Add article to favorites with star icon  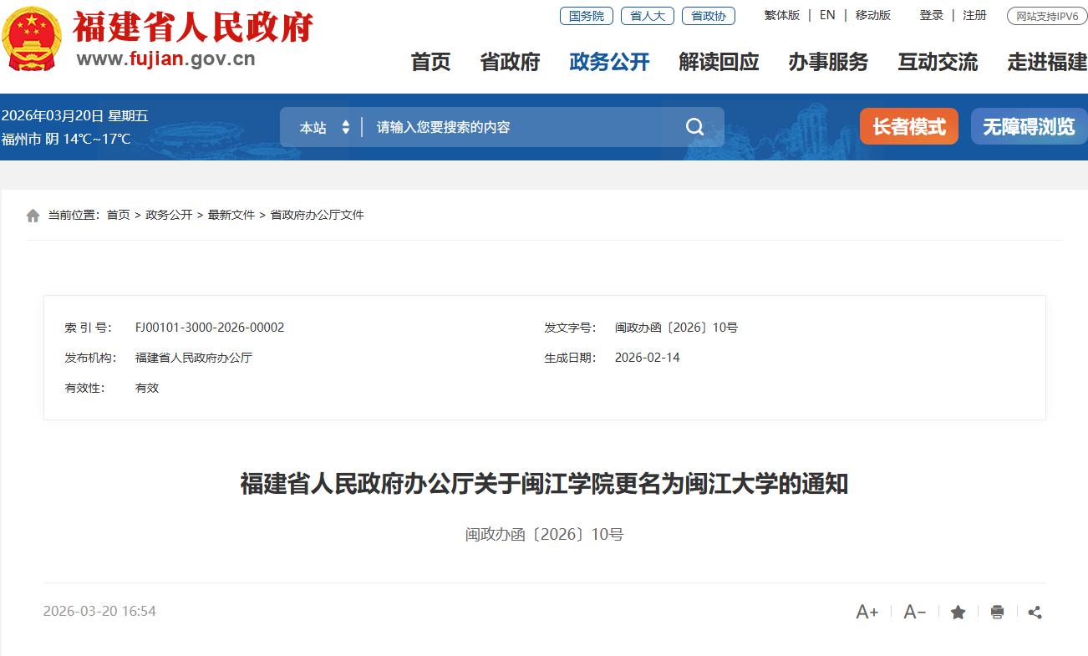point(958,612)
